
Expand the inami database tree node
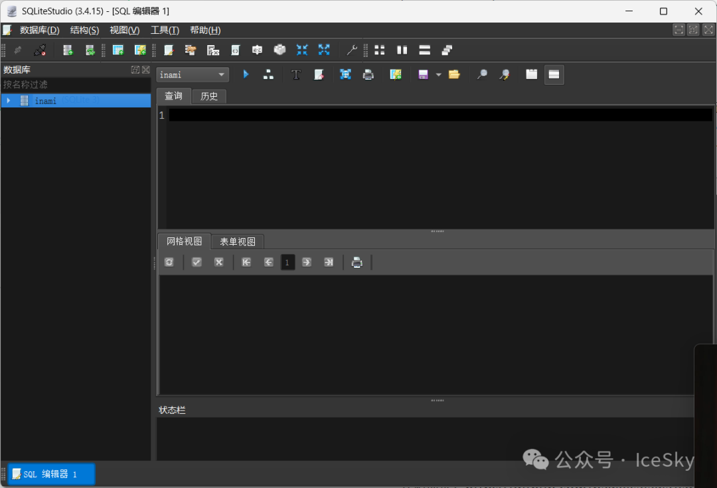(x=8, y=101)
